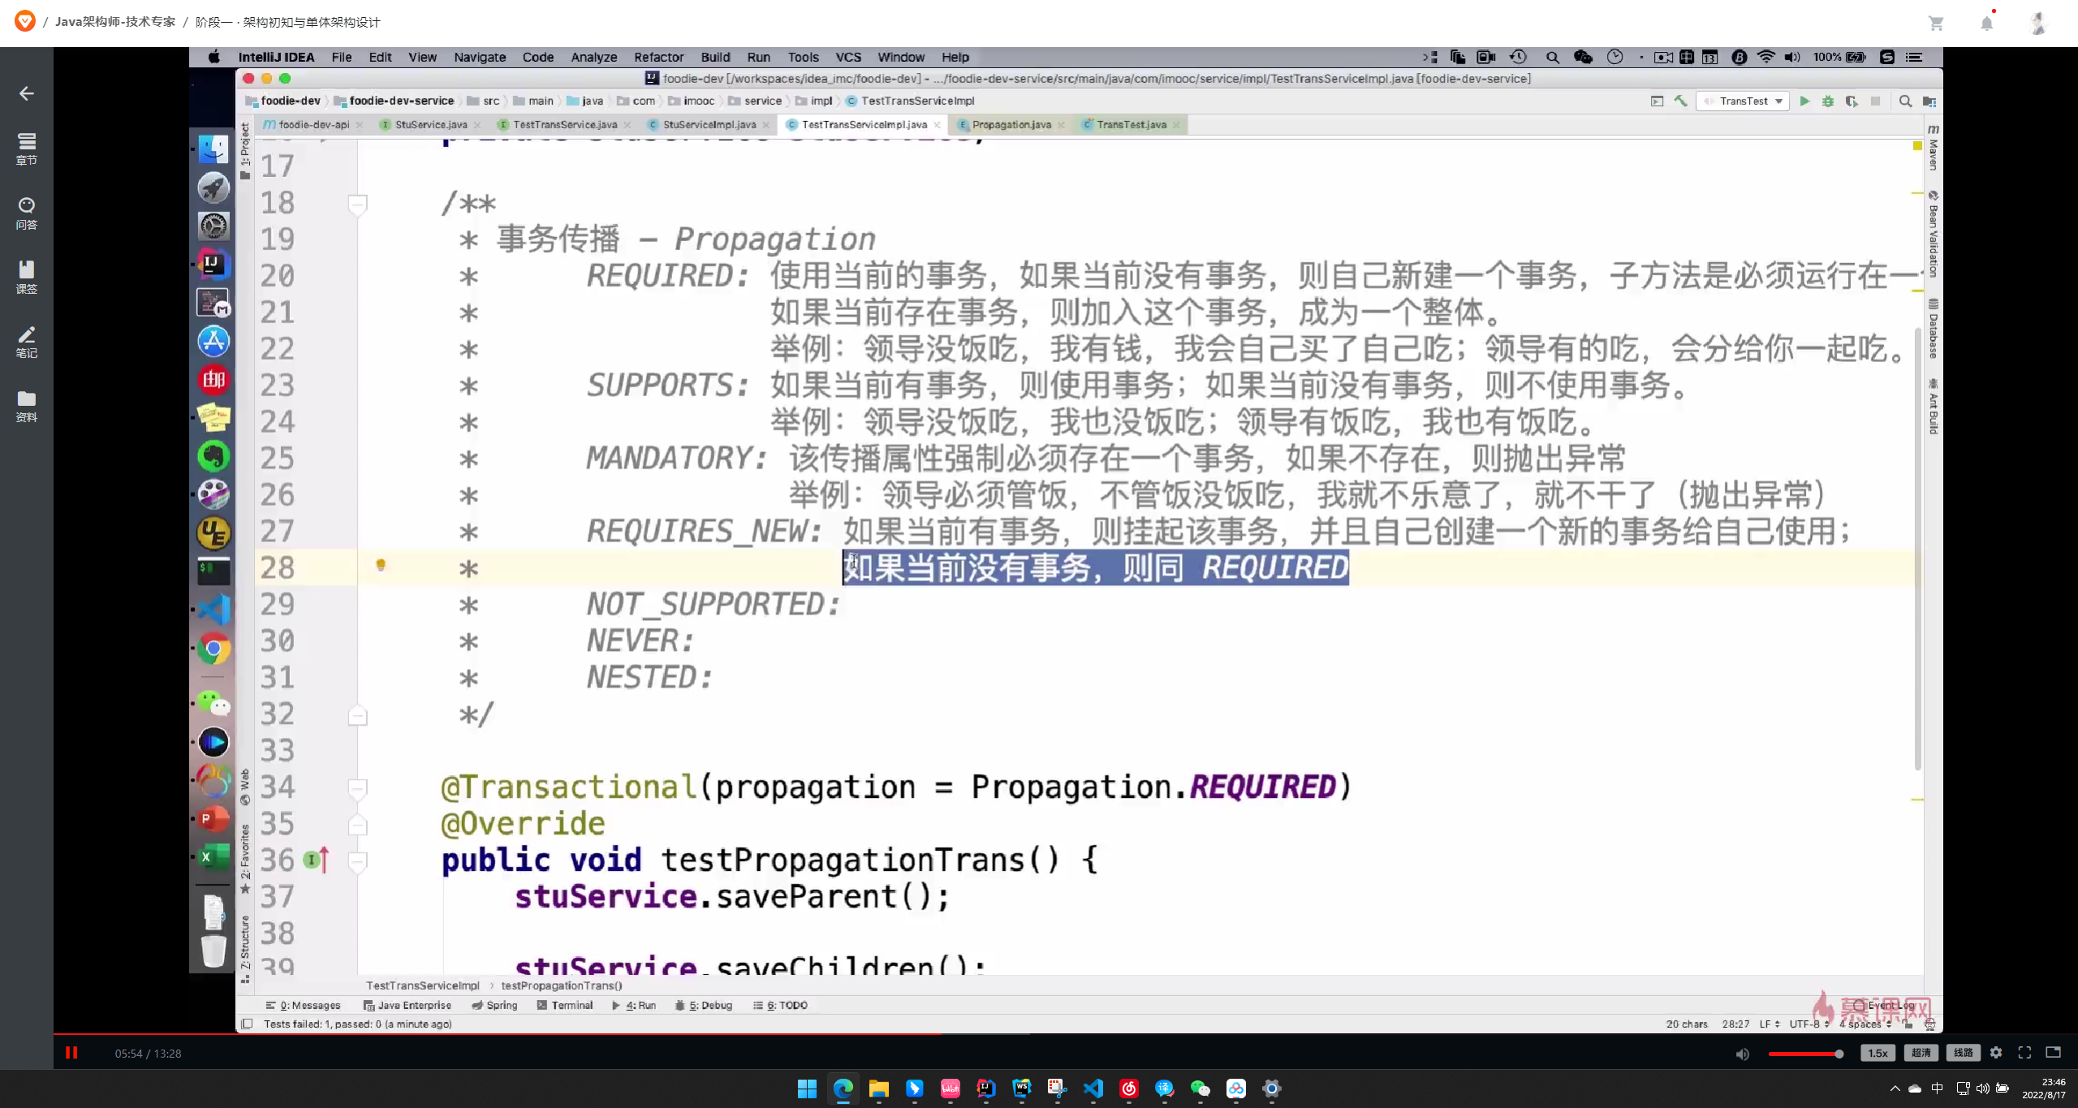2078x1108 pixels.
Task: Run the TransTest configuration
Action: 1804,101
